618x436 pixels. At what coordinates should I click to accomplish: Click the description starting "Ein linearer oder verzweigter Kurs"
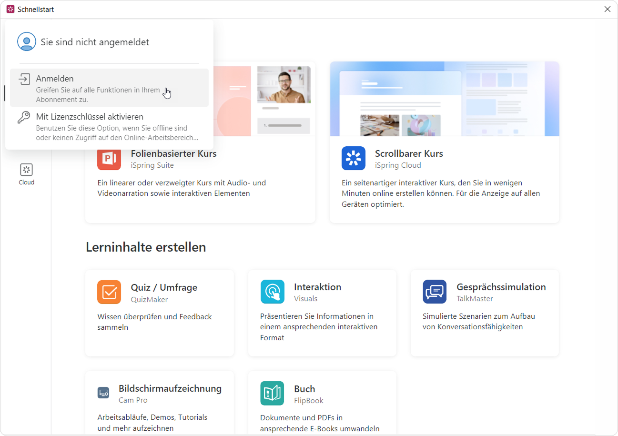(182, 188)
